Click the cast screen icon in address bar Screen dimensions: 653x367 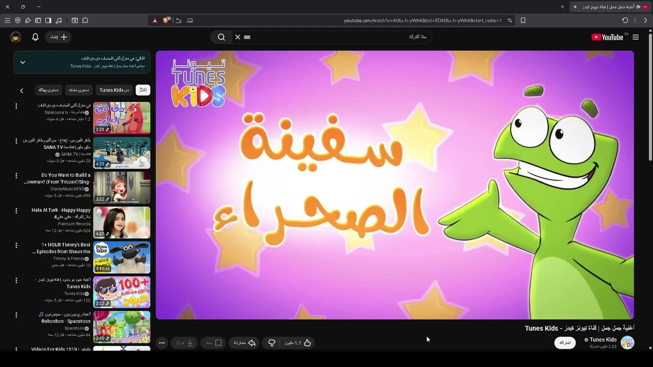tap(190, 20)
